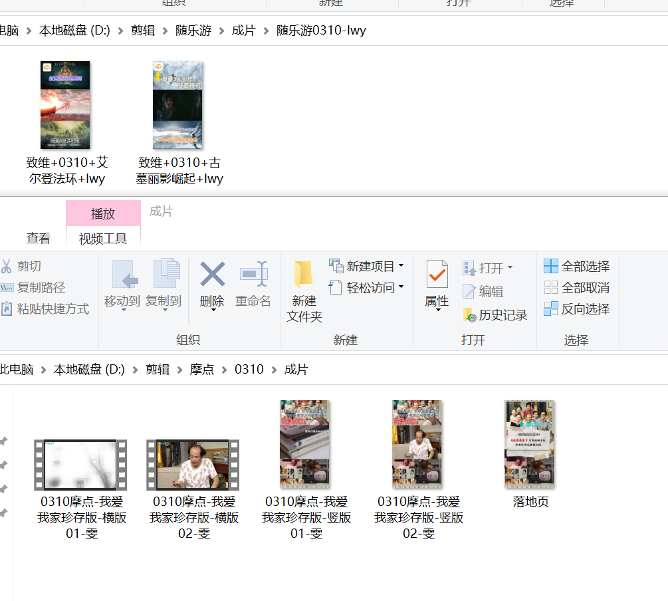The image size is (668, 601).
Task: Click the Select all icon
Action: coord(550,266)
